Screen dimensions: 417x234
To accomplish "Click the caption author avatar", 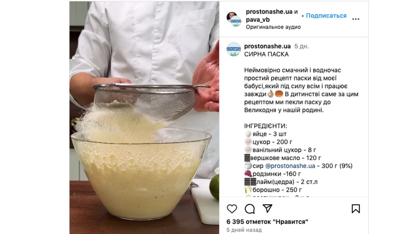I will (234, 49).
